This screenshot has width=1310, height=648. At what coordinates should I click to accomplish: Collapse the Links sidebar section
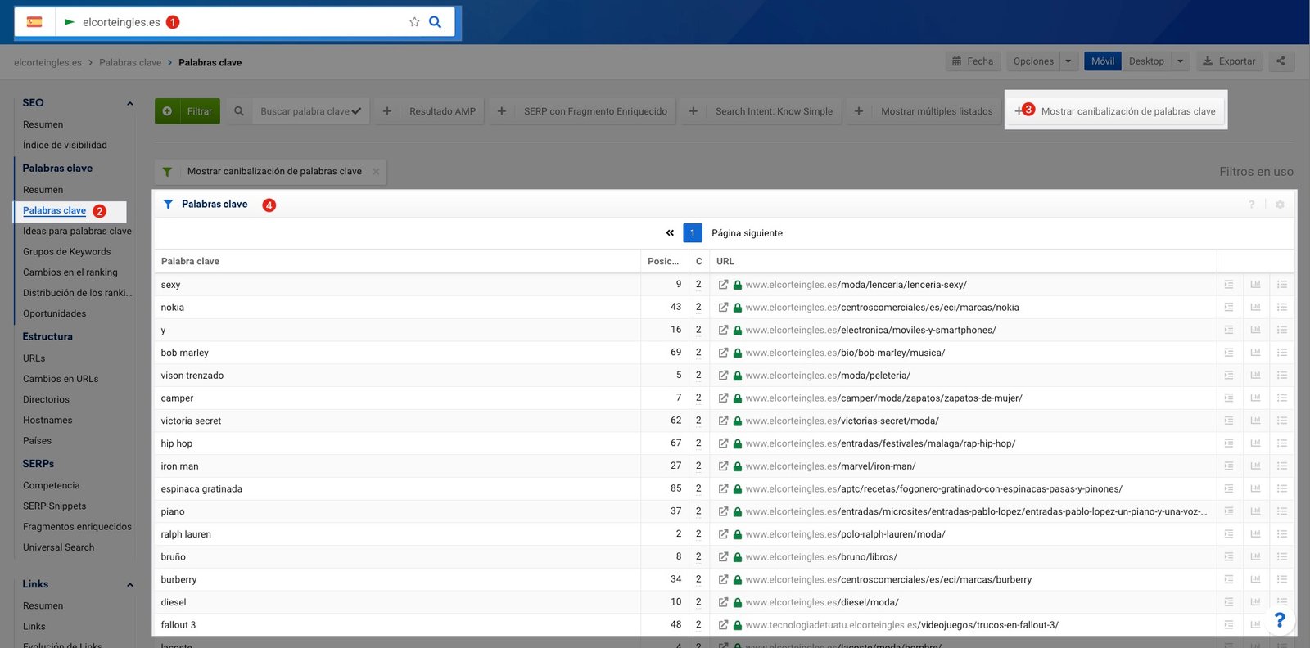129,584
